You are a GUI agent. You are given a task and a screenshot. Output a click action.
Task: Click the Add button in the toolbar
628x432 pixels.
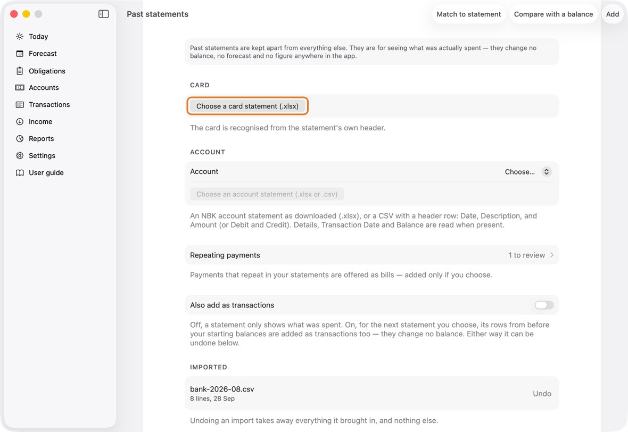(613, 14)
